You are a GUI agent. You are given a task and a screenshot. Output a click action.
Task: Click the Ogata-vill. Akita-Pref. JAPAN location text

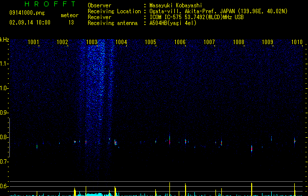218,11
